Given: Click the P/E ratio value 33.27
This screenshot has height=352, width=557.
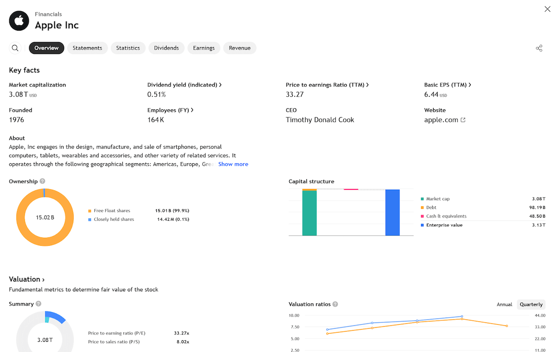Looking at the screenshot, I should tap(295, 95).
